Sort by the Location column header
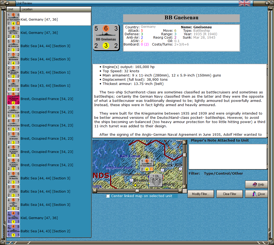This screenshot has height=245, width=274. 55,9
